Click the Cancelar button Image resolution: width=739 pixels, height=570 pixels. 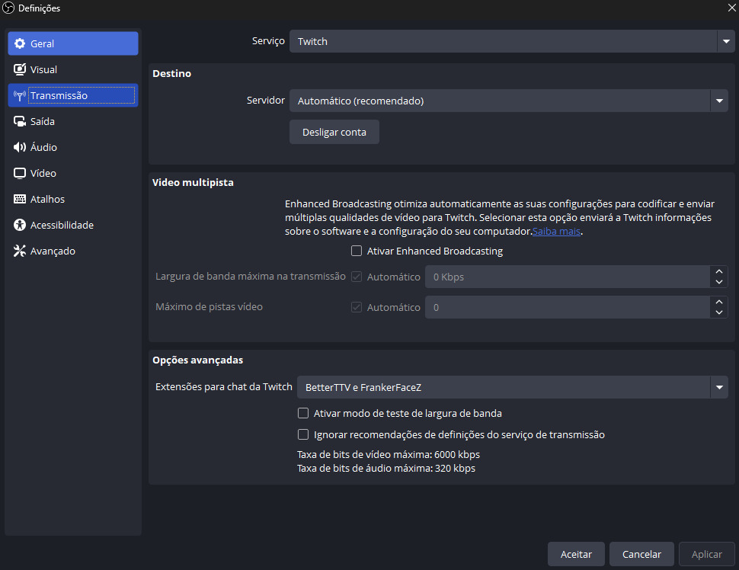[641, 555]
